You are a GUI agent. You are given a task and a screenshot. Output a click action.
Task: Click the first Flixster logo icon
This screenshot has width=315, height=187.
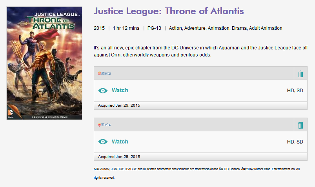104,73
